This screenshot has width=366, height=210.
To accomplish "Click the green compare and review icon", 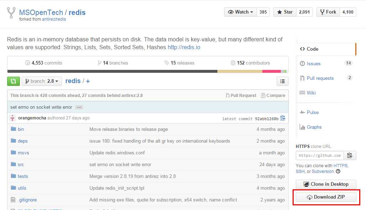I will point(13,81).
